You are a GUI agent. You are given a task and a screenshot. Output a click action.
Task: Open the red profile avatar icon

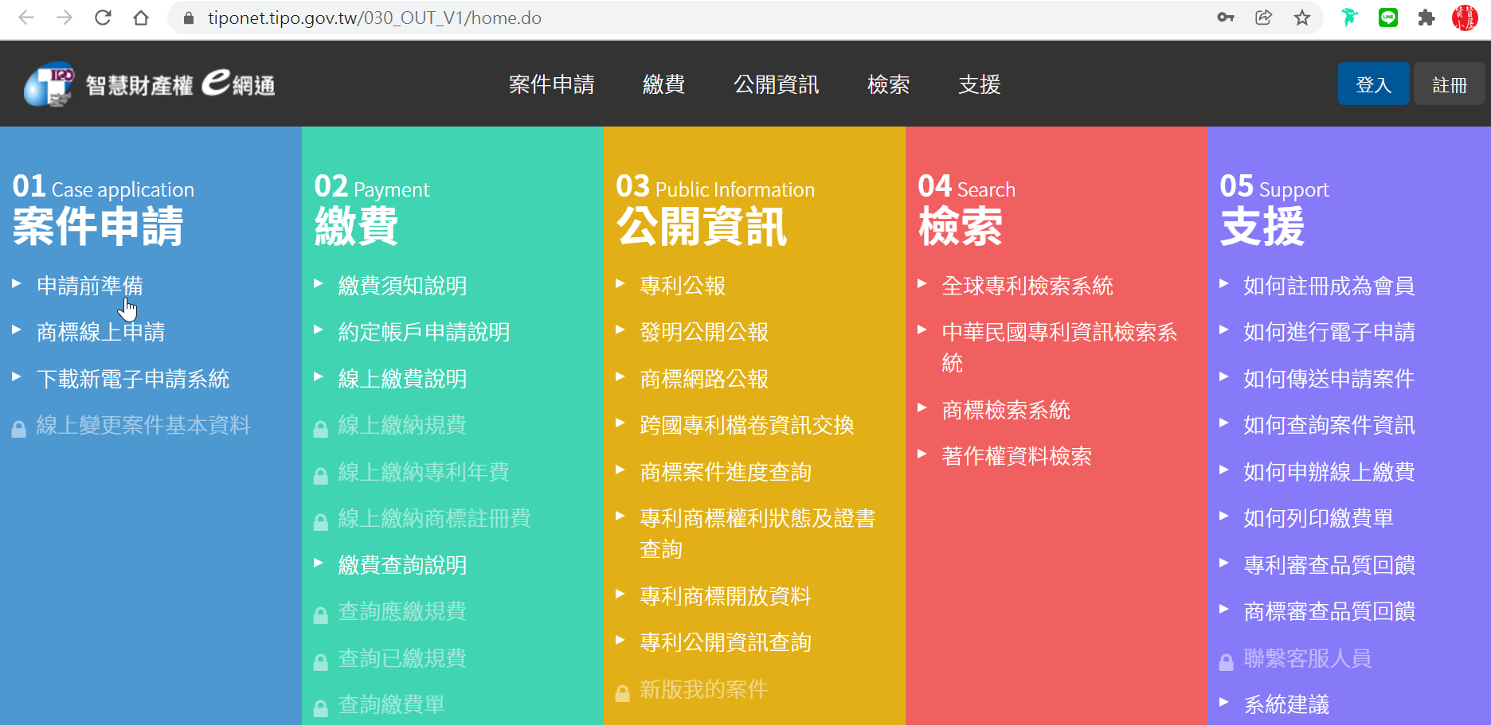point(1465,18)
